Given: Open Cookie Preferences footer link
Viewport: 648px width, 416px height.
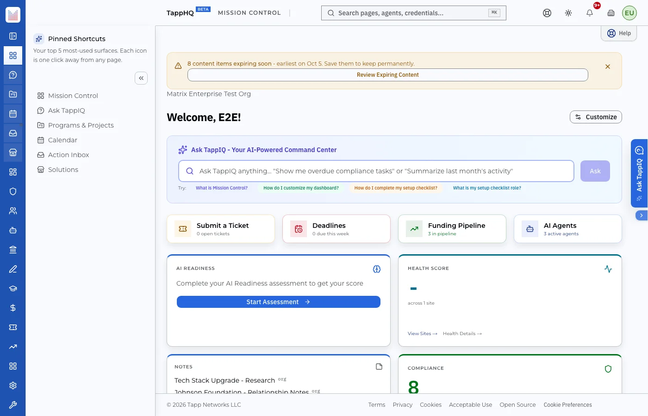Looking at the screenshot, I should pos(568,405).
